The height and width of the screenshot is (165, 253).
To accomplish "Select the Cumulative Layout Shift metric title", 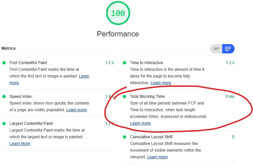I will pos(151,137).
